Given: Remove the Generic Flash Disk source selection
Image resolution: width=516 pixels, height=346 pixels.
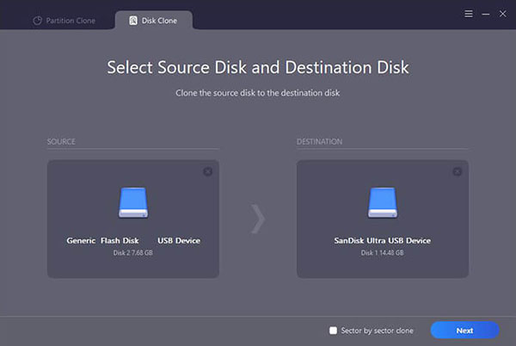Looking at the screenshot, I should click(x=207, y=172).
